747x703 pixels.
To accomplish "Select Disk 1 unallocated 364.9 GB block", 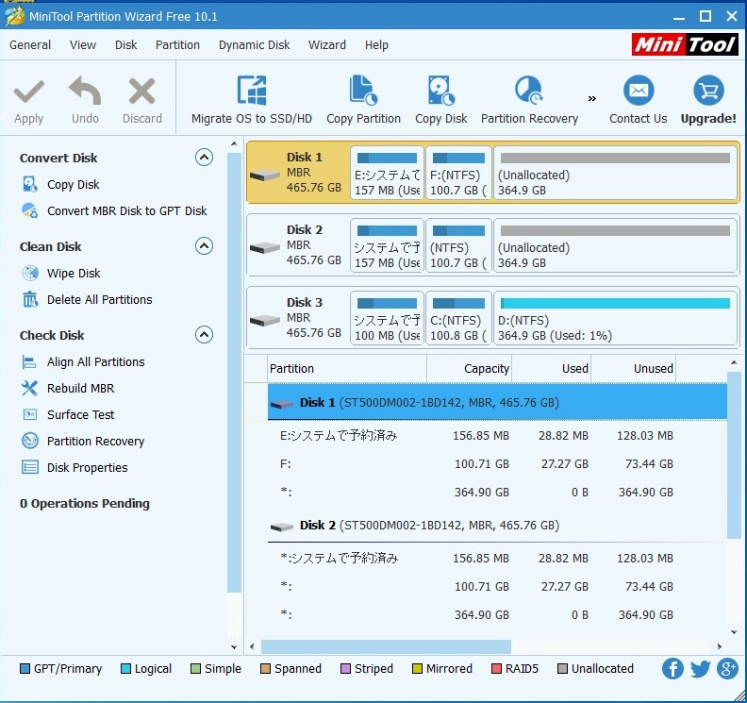I will click(616, 172).
